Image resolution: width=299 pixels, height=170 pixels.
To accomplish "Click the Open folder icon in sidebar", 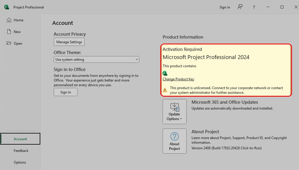I will (9, 43).
